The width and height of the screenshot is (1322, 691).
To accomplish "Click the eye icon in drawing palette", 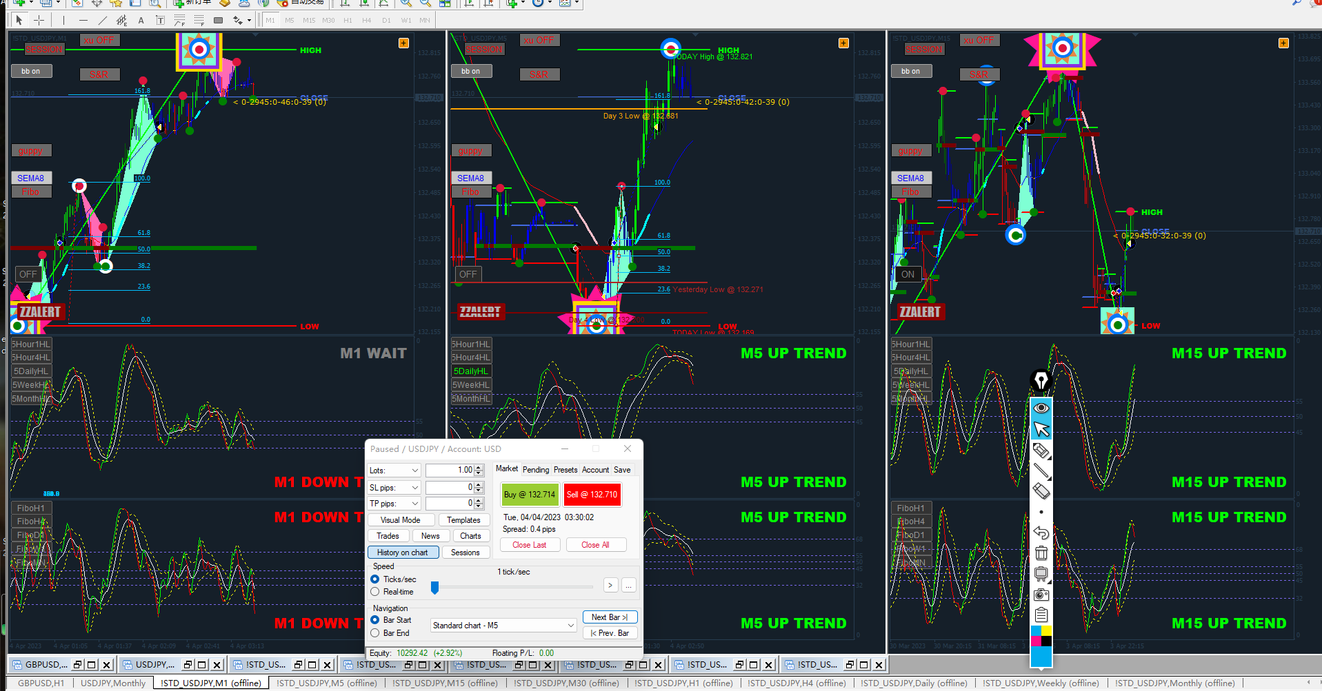I will tap(1041, 408).
